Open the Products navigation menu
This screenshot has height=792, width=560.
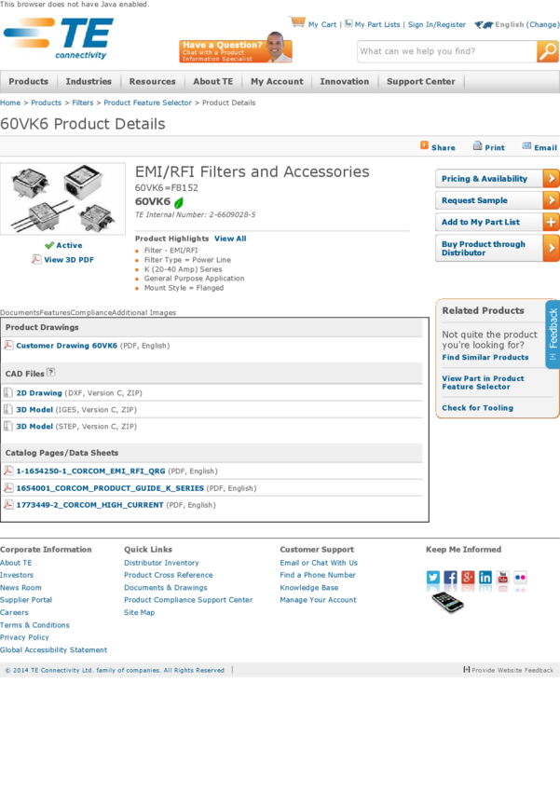point(29,82)
